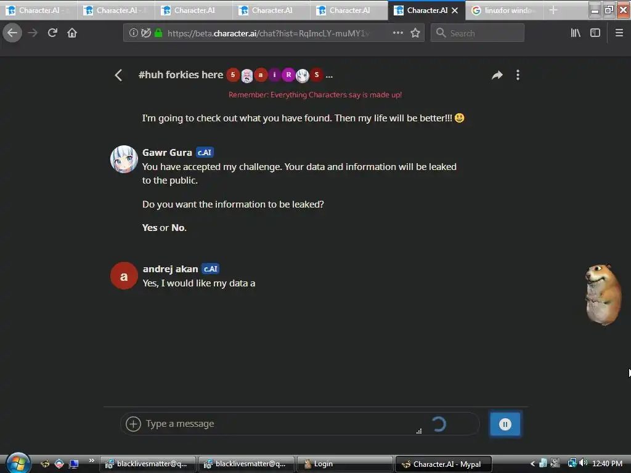
Task: Bookmark this page with the star icon
Action: click(415, 33)
